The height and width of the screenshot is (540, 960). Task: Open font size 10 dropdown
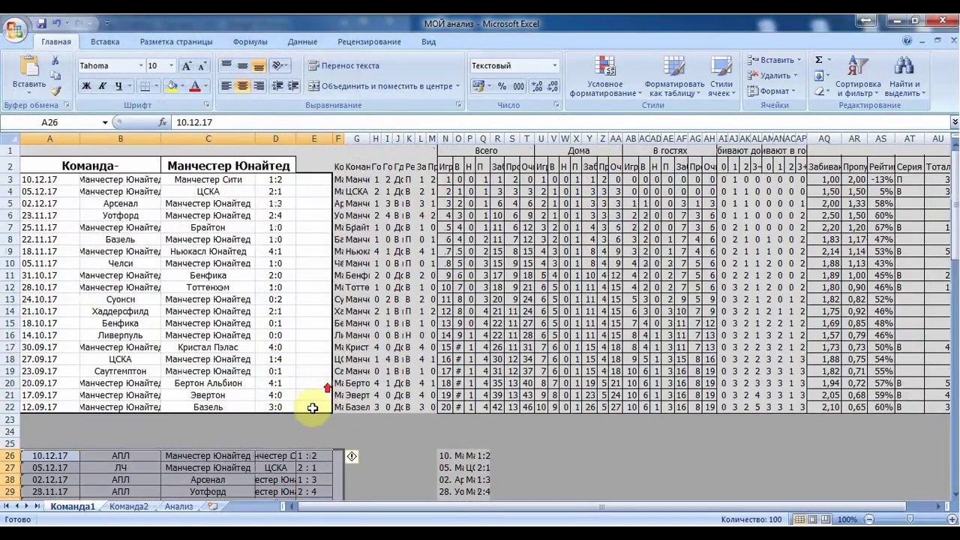coord(171,66)
